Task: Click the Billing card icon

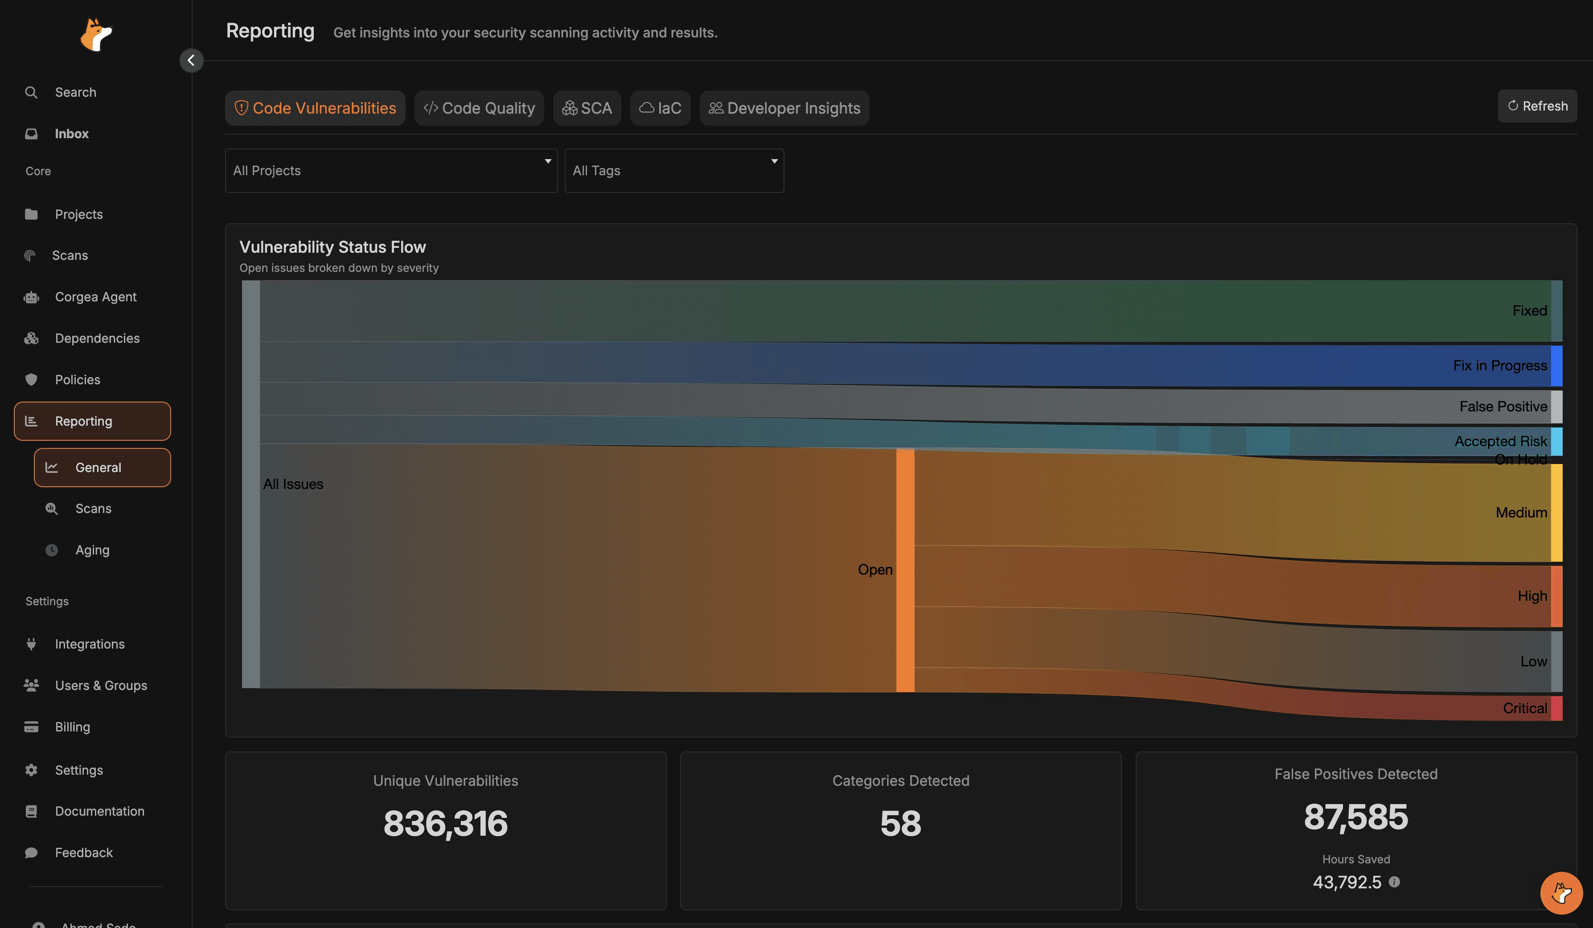Action: 31,727
